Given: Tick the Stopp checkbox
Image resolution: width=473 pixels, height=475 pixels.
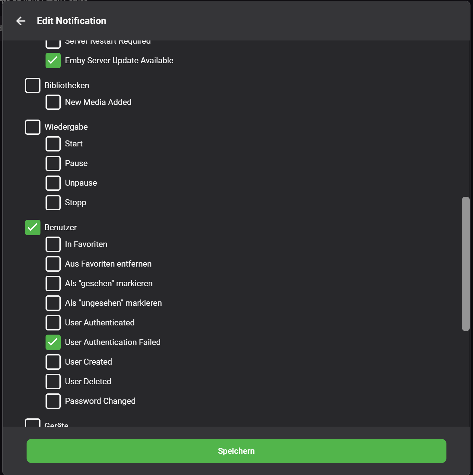Looking at the screenshot, I should click(53, 203).
